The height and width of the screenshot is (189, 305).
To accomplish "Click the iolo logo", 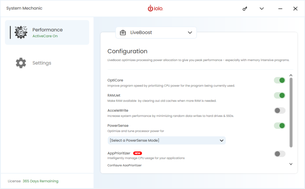I will (155, 8).
